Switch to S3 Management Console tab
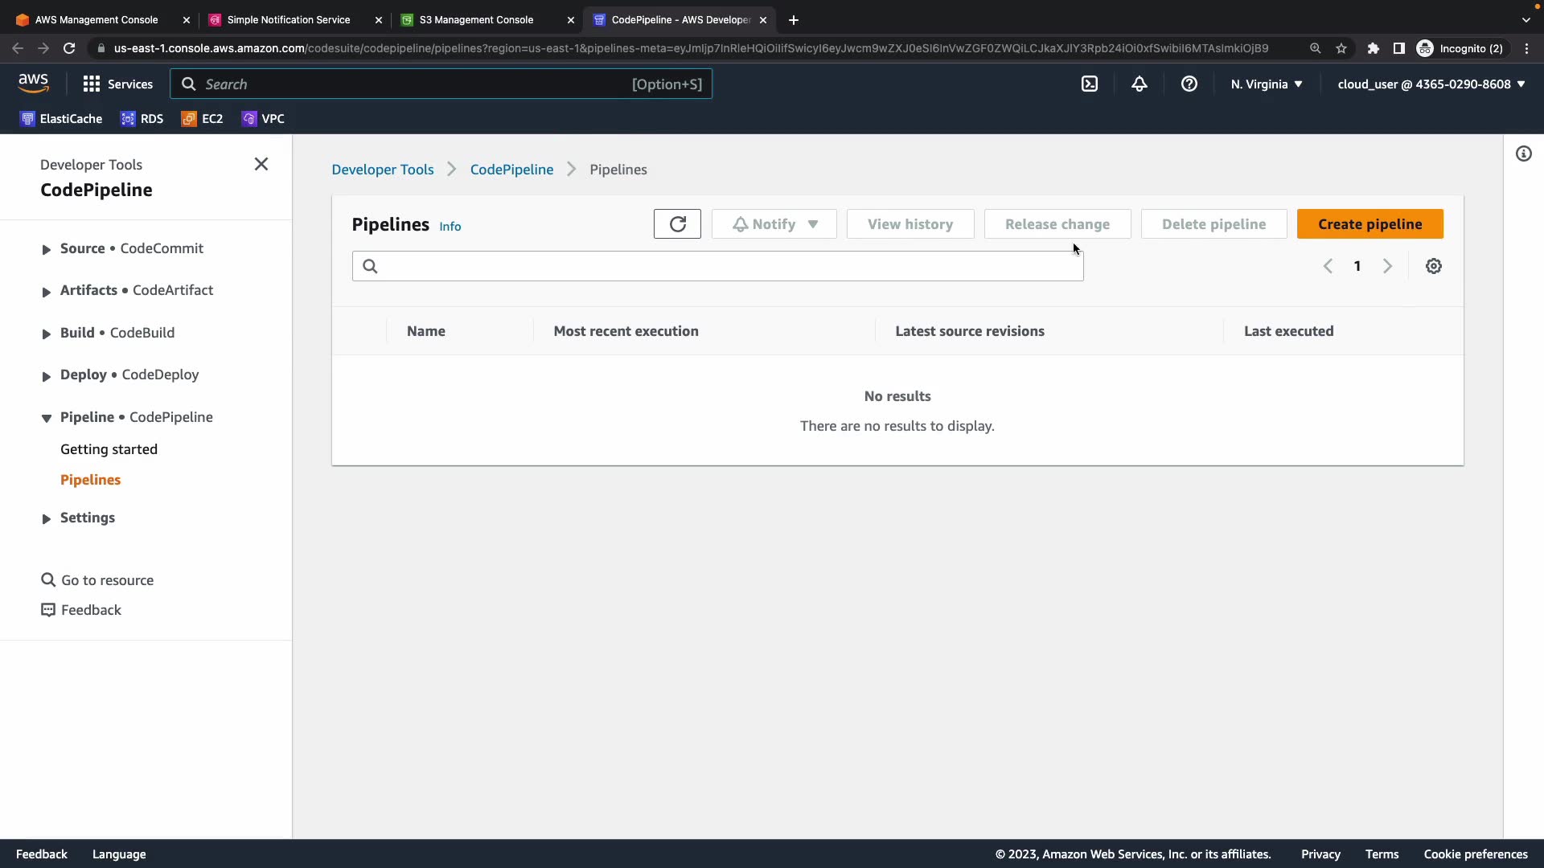 476,20
